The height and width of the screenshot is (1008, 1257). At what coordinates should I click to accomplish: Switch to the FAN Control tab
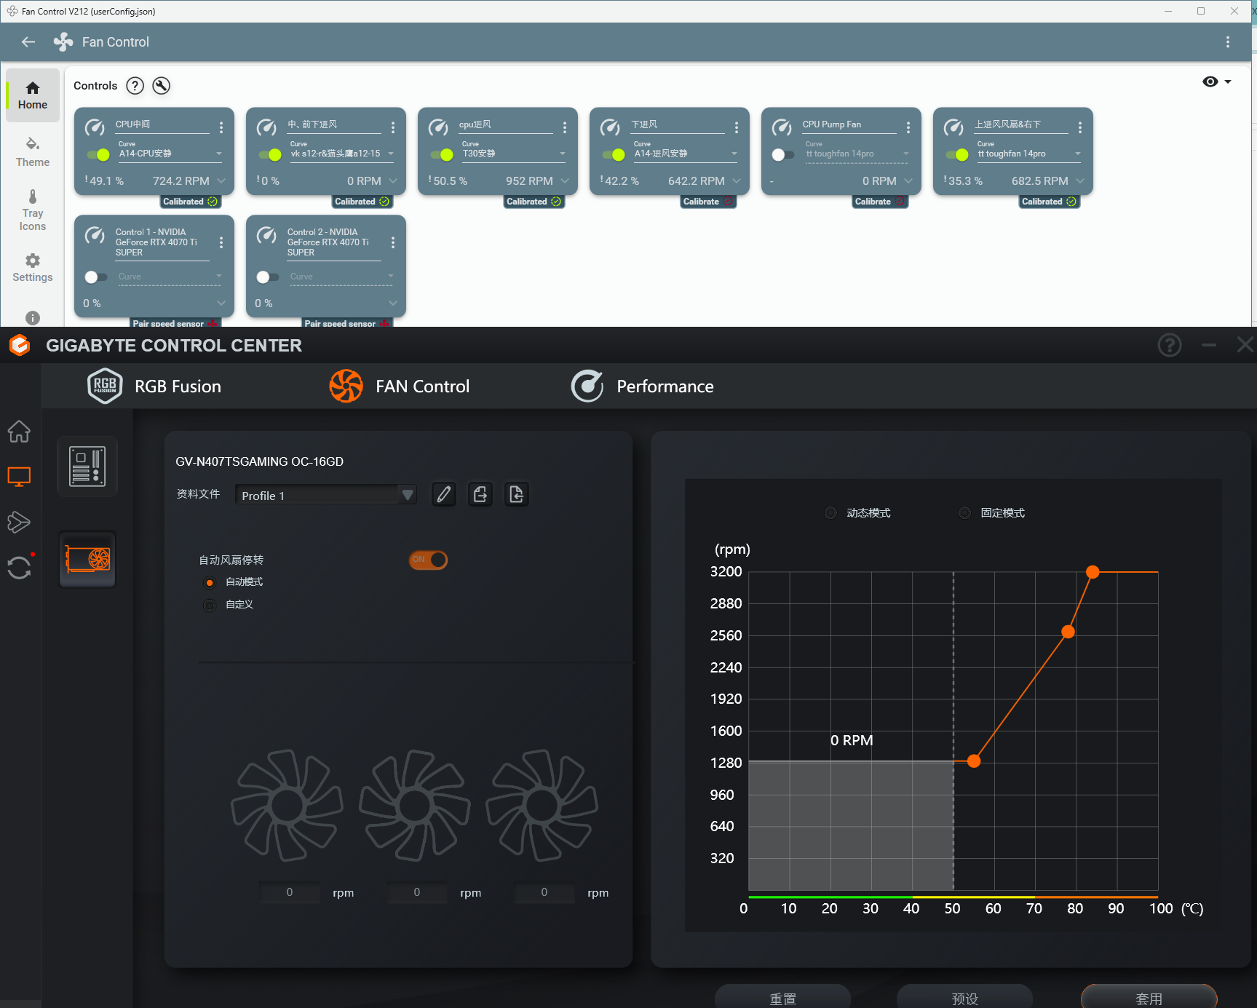pyautogui.click(x=399, y=386)
